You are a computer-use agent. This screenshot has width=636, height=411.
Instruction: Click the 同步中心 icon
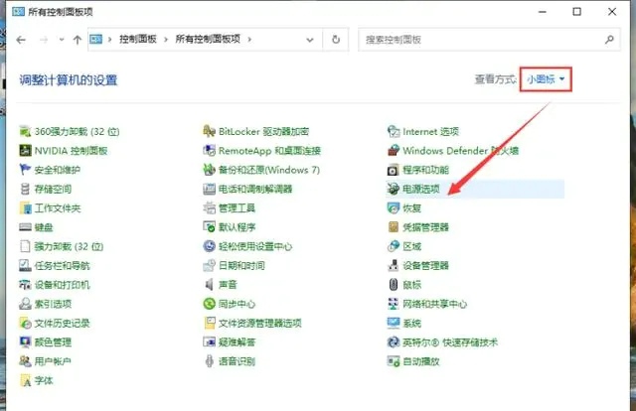209,304
